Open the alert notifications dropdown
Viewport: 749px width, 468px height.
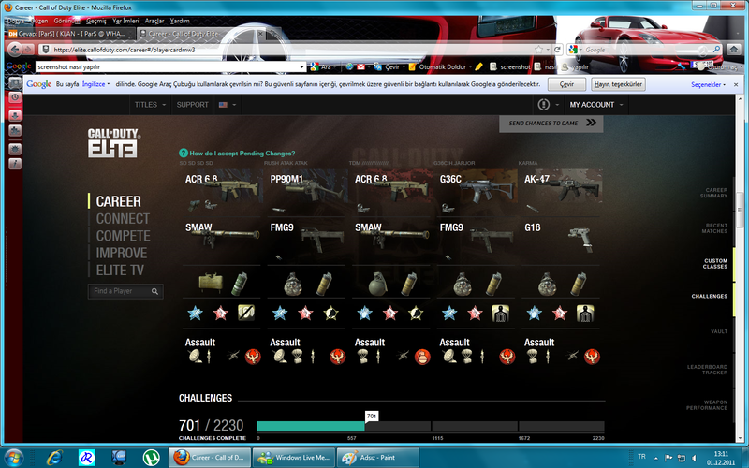click(x=548, y=105)
